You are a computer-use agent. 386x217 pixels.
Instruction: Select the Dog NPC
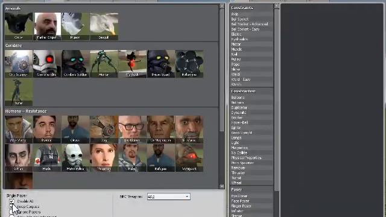[104, 130]
